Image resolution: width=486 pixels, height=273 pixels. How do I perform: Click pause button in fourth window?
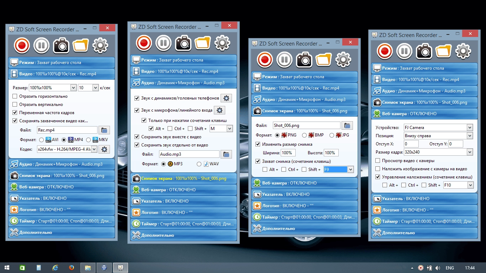[404, 51]
